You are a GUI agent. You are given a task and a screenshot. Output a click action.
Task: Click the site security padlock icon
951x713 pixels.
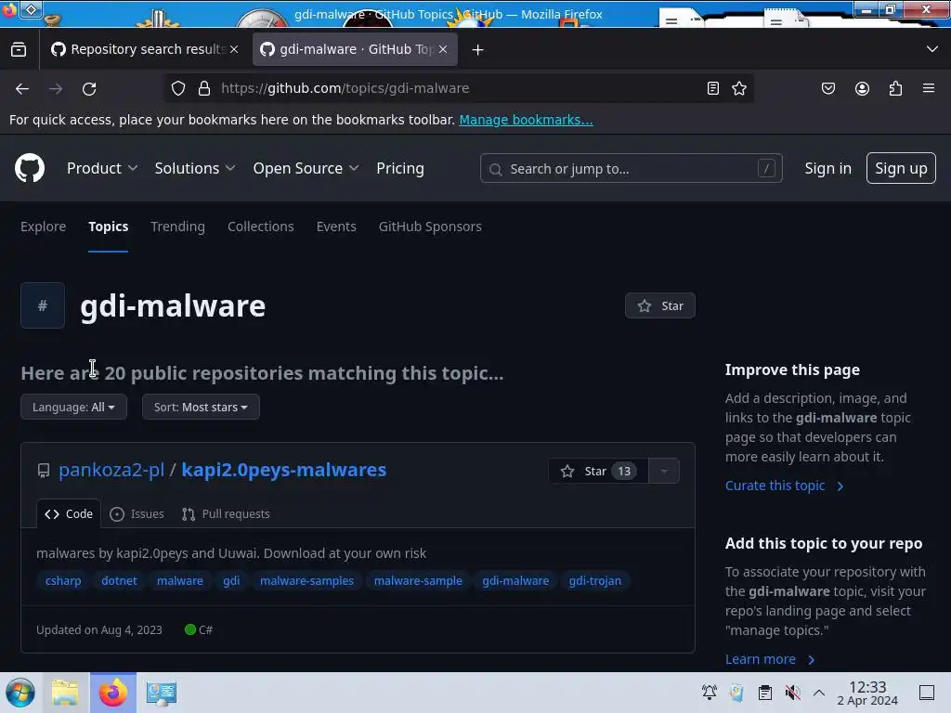pos(204,88)
